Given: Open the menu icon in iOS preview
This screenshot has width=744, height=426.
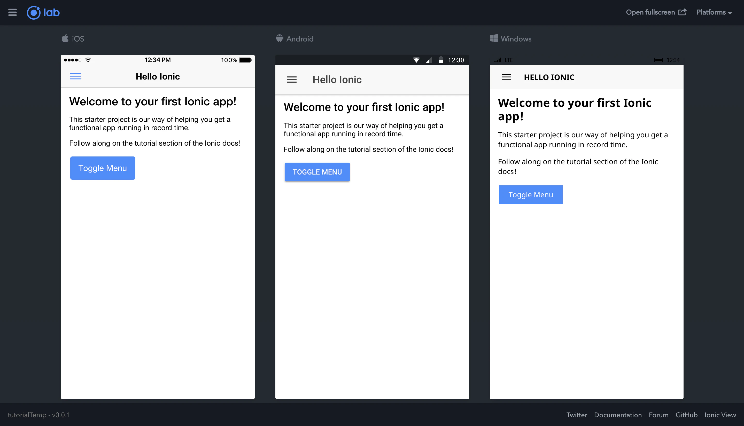Looking at the screenshot, I should [75, 76].
